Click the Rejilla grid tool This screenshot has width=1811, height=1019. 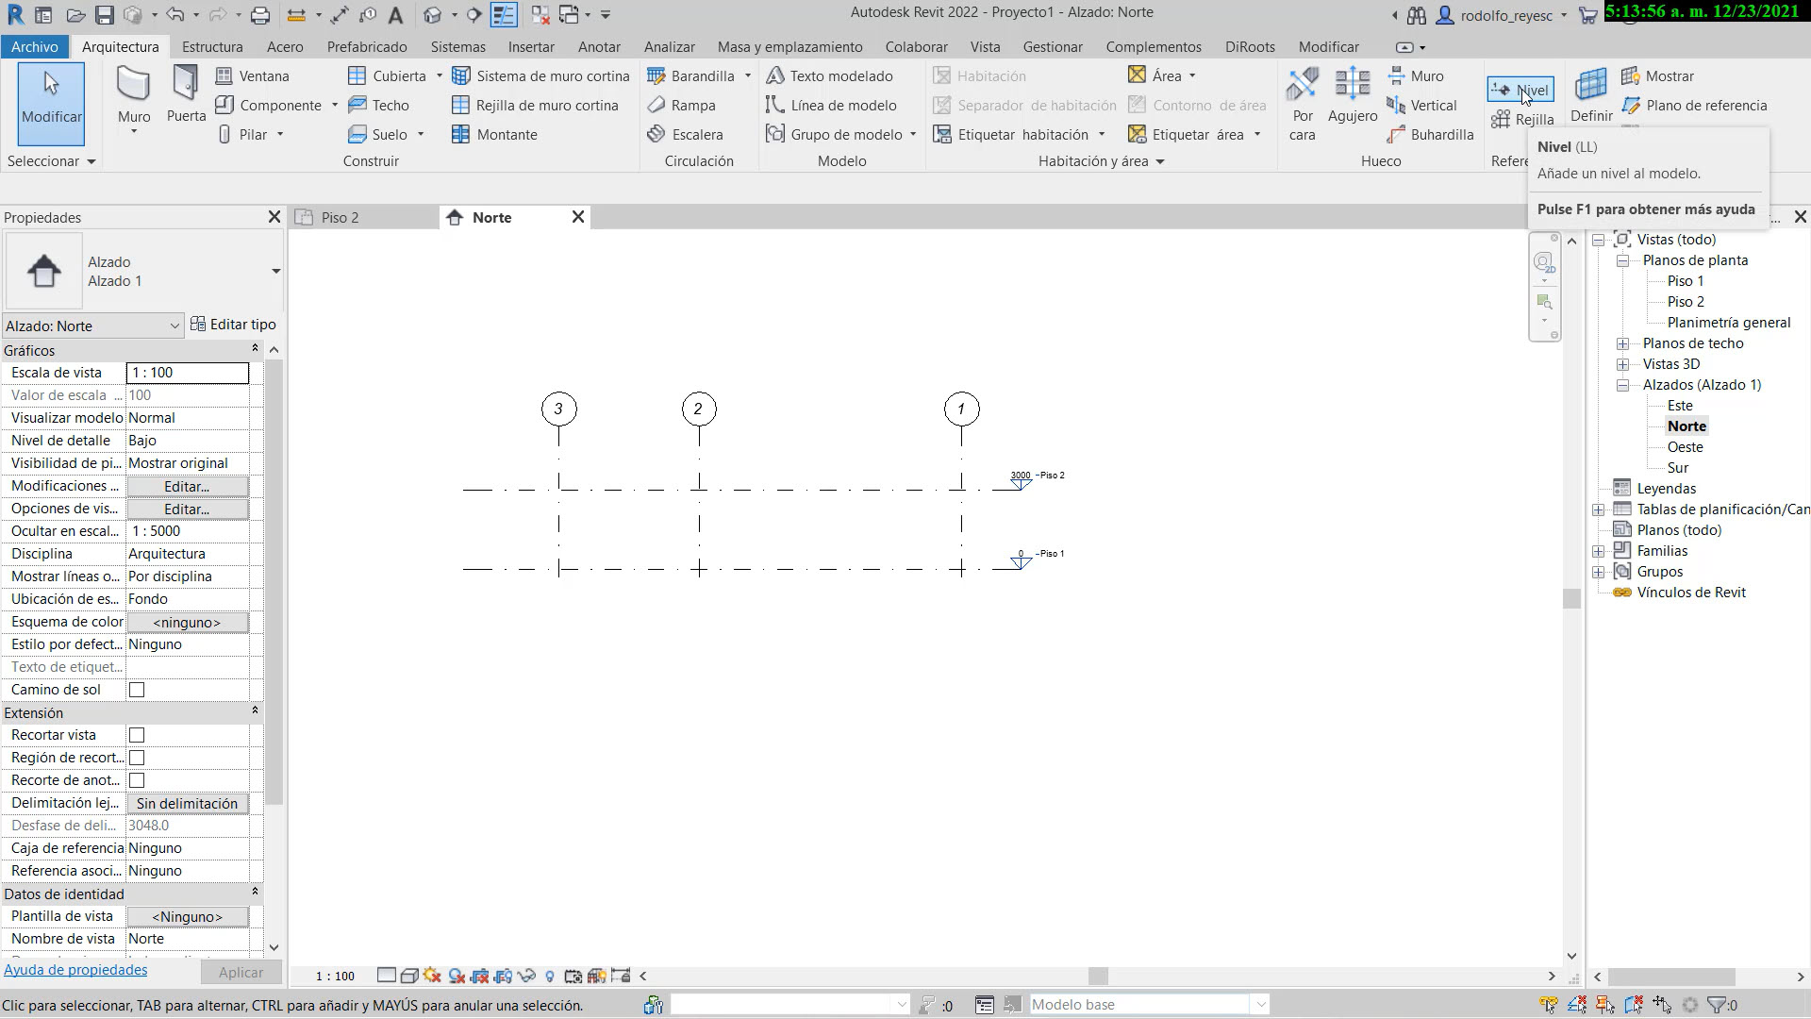[1522, 119]
